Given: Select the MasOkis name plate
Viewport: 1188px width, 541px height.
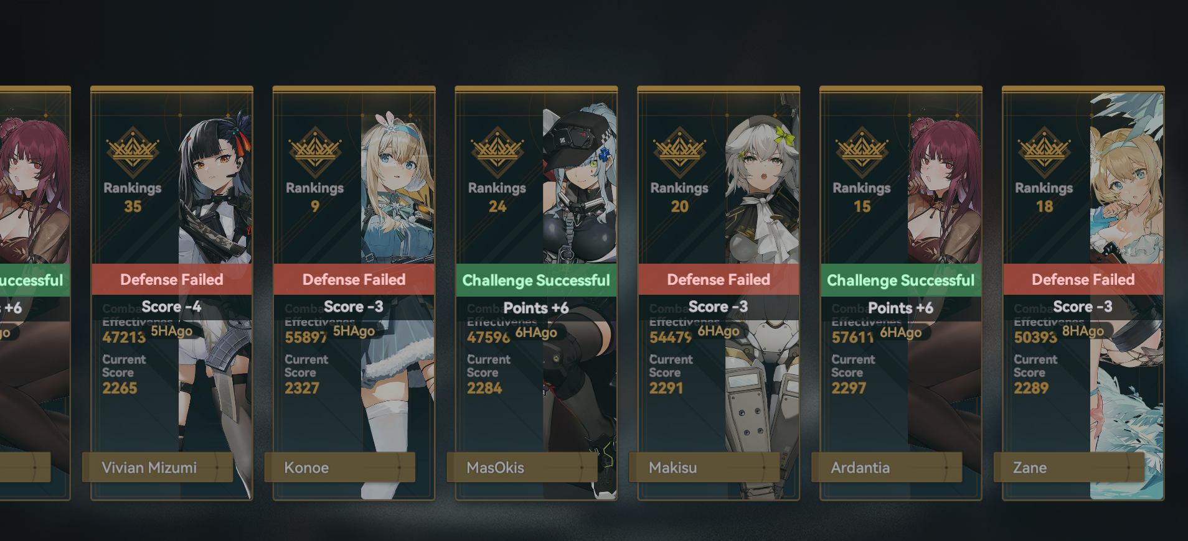Looking at the screenshot, I should pyautogui.click(x=522, y=467).
